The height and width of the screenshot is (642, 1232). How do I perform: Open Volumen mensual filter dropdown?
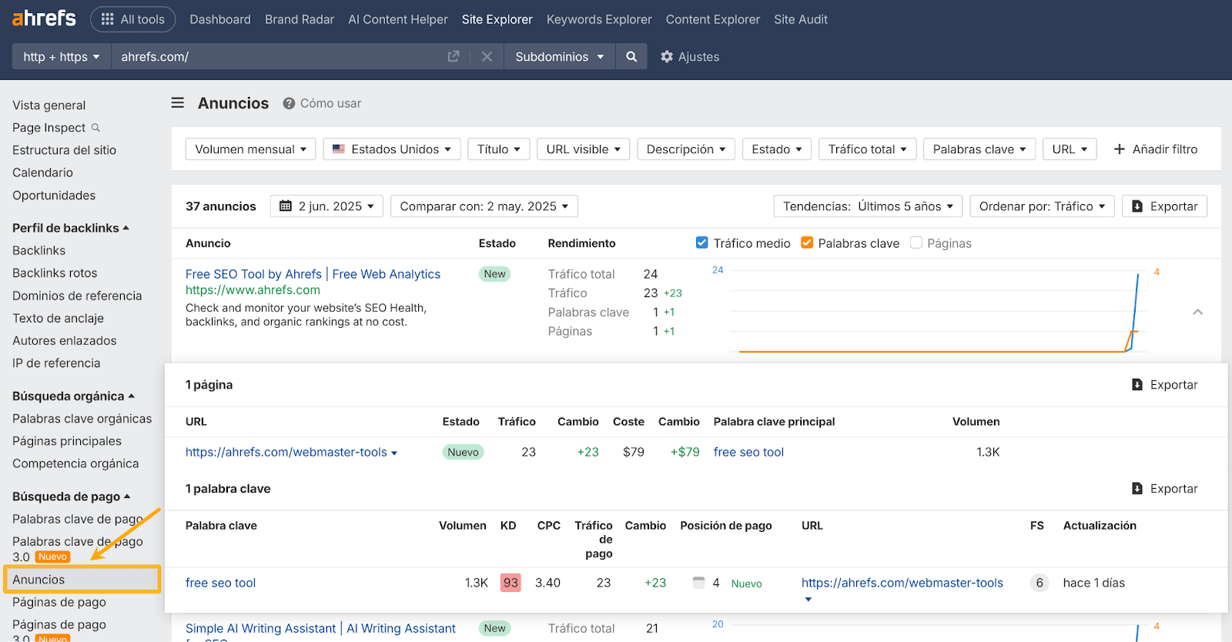[251, 149]
